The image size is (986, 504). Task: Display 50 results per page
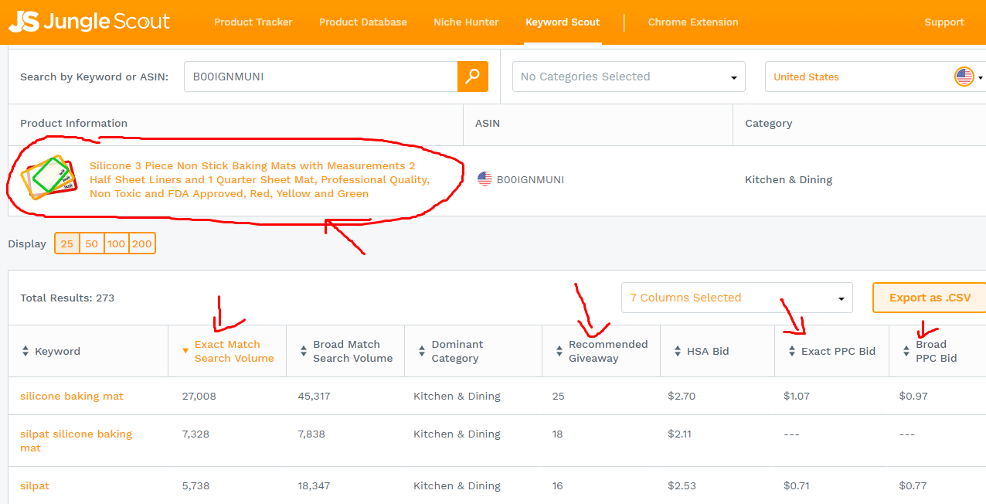pyautogui.click(x=92, y=243)
